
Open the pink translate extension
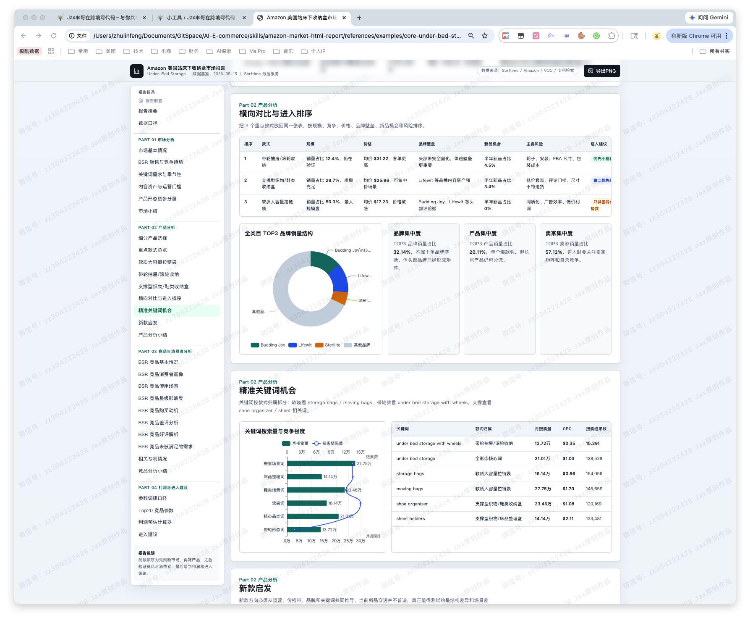coord(536,36)
